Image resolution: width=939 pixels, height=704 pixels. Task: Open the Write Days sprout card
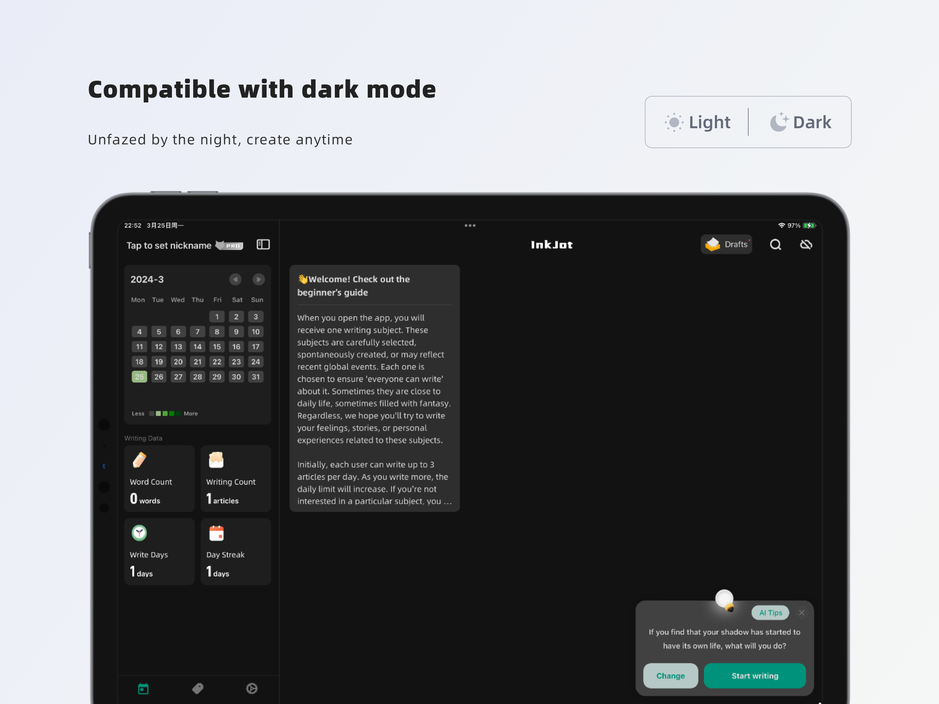click(159, 552)
